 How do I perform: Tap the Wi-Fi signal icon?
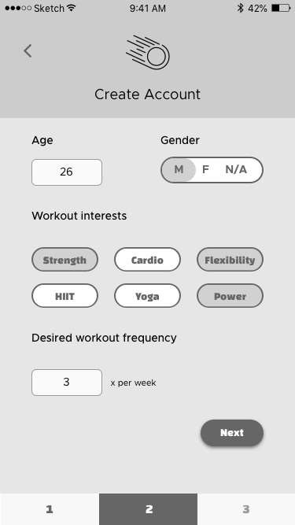pos(71,8)
